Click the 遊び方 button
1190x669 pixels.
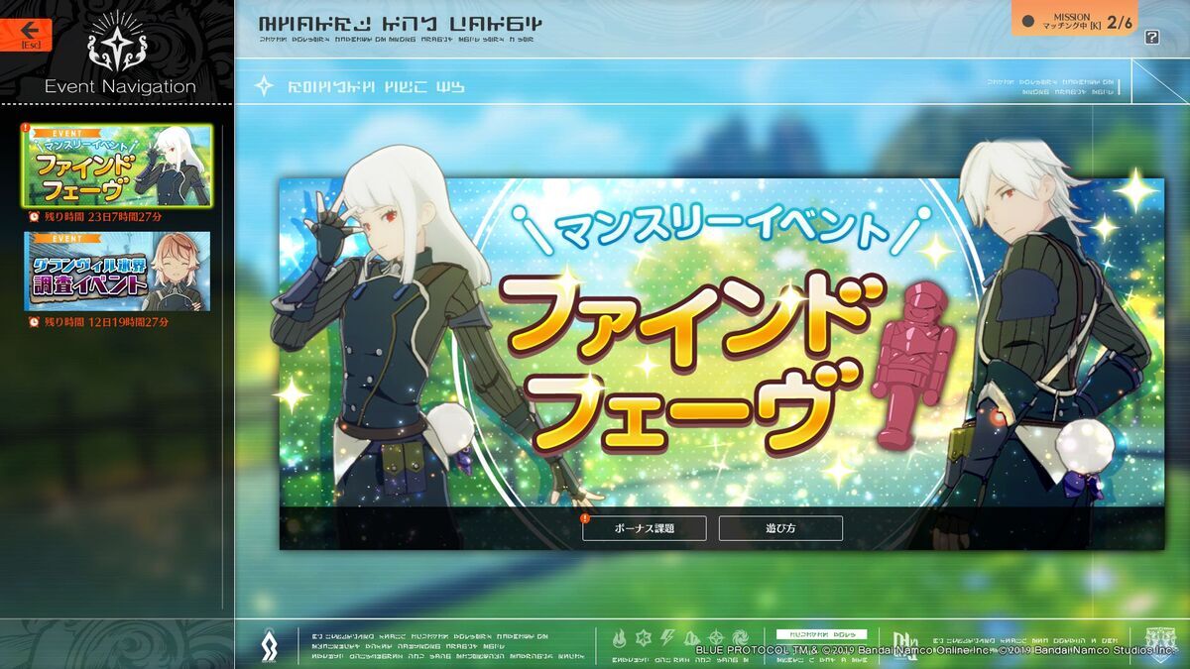780,528
